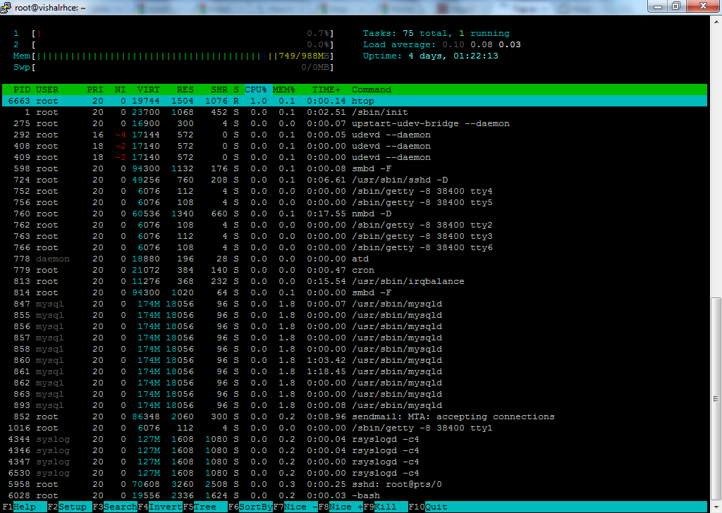This screenshot has width=722, height=513.
Task: Select the /usr/sbin/sshd -D process row
Action: [x=355, y=180]
